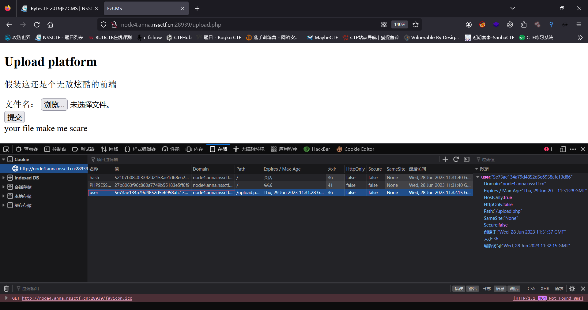Open the responsive design mode icon
Viewport: 588px width, 310px height.
coord(563,149)
